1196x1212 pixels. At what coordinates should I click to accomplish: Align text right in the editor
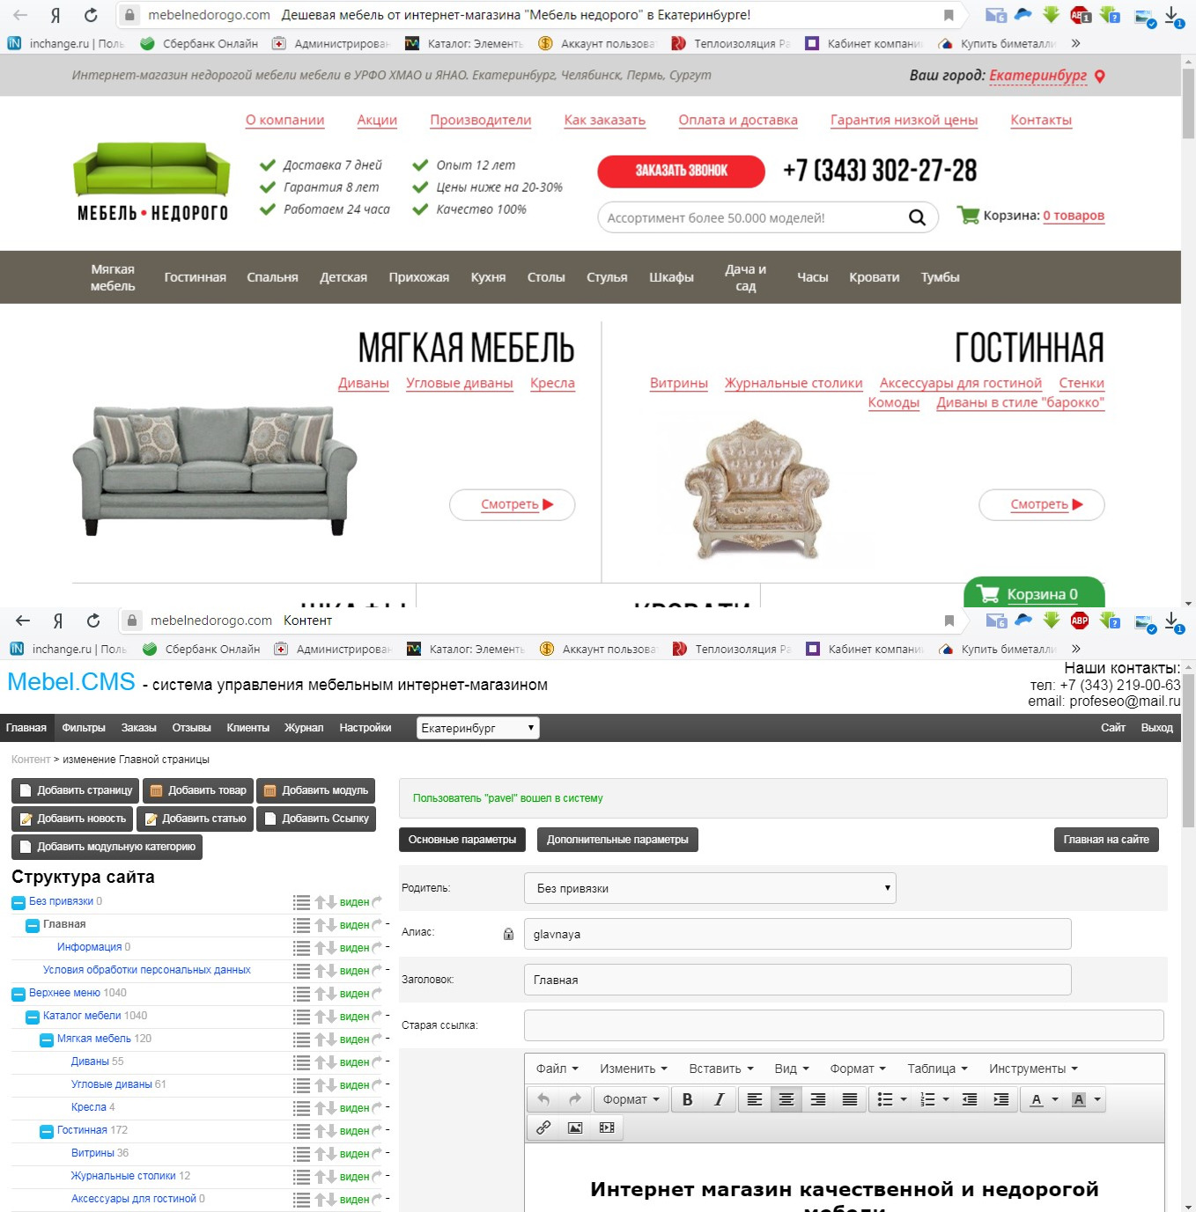pyautogui.click(x=818, y=1099)
